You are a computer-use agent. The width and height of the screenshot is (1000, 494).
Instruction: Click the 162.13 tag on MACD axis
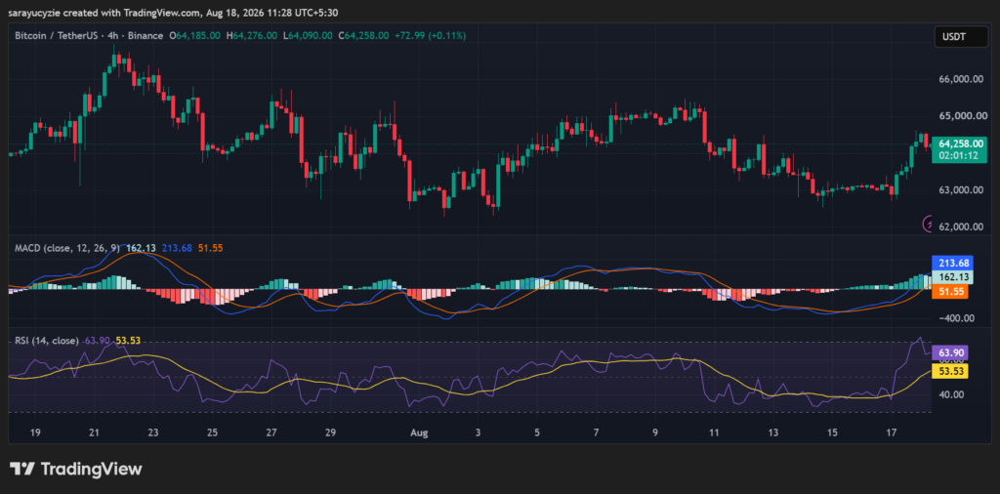click(951, 277)
